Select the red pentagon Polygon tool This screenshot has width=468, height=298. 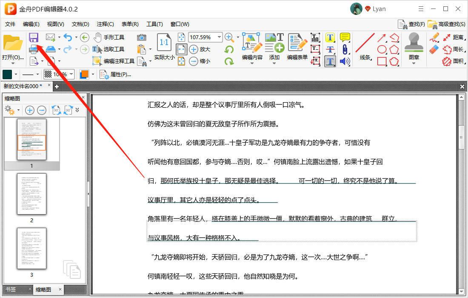tap(394, 49)
